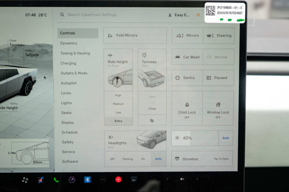Tap the Child Lock icon
Image resolution: width=289 pixels, height=192 pixels.
(187, 105)
